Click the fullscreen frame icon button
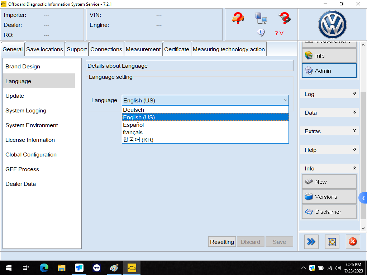 tap(332, 242)
